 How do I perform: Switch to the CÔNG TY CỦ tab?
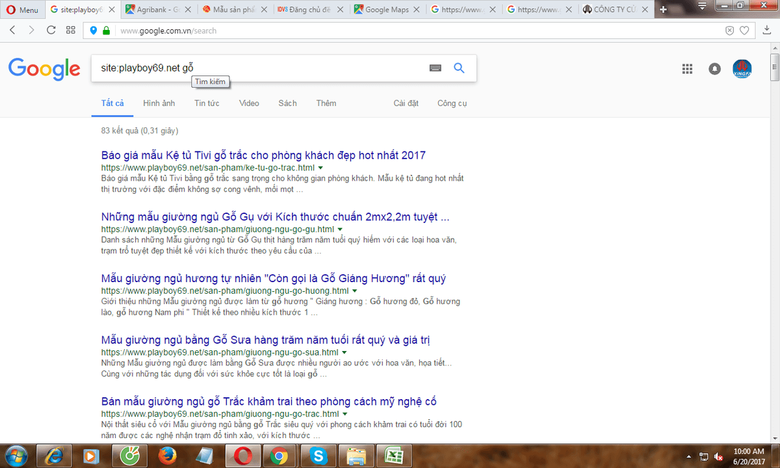click(615, 10)
